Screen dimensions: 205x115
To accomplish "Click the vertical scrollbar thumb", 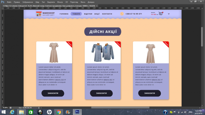I will coord(202,37).
